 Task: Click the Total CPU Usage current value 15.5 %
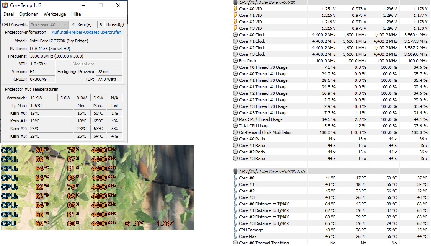(328, 126)
